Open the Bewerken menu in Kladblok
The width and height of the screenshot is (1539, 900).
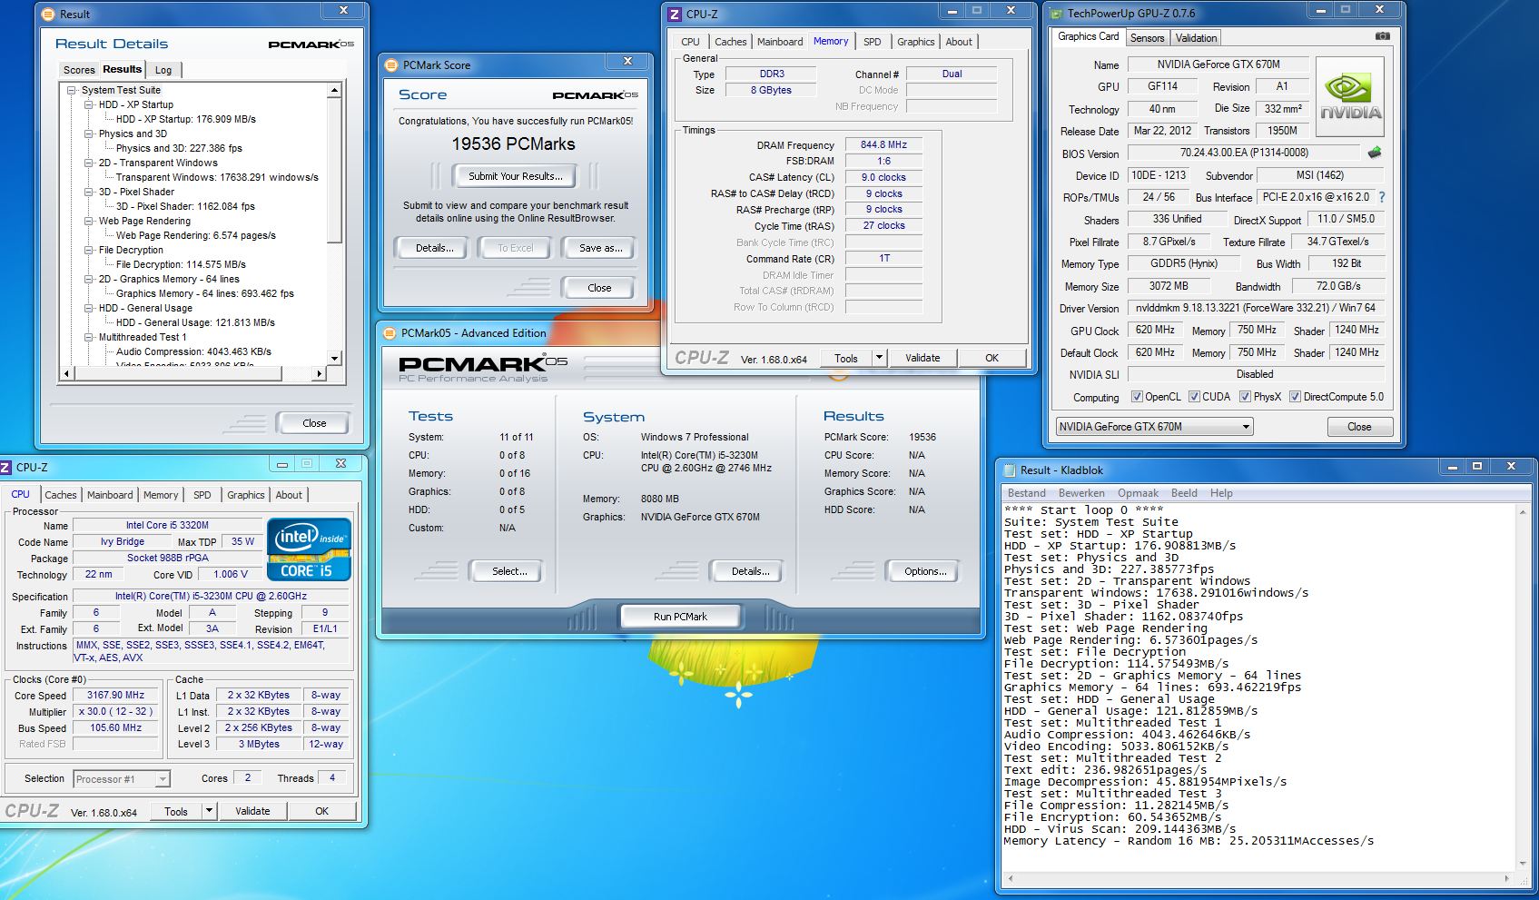pyautogui.click(x=1081, y=493)
